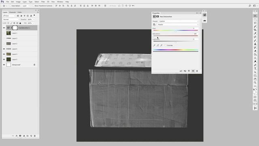259x146 pixels.
Task: Open the search icon at top right
Action: click(x=250, y=6)
